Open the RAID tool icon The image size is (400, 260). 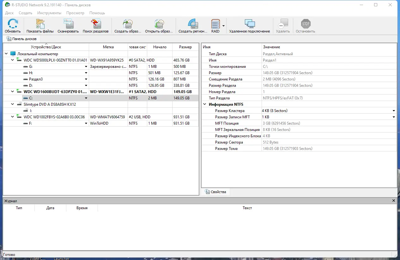(x=216, y=23)
